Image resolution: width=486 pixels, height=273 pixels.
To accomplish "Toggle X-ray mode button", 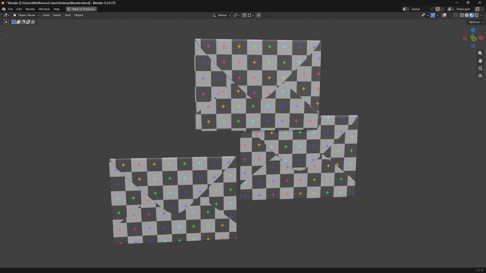I will [455, 15].
